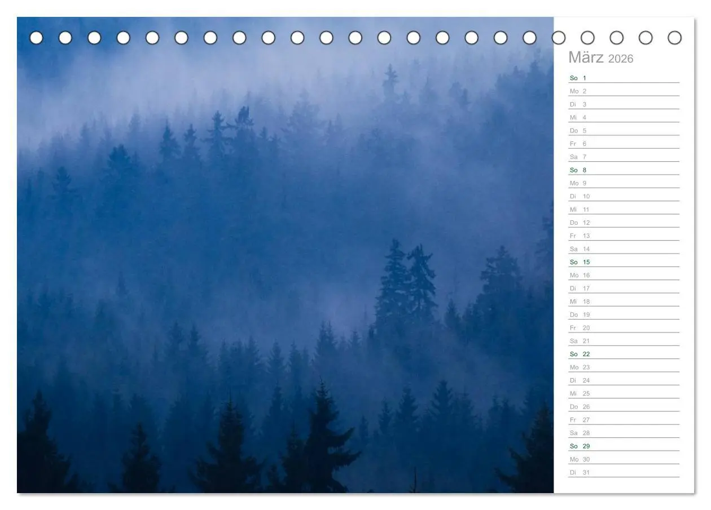
Task: Select the row Mi 11
Action: point(624,210)
